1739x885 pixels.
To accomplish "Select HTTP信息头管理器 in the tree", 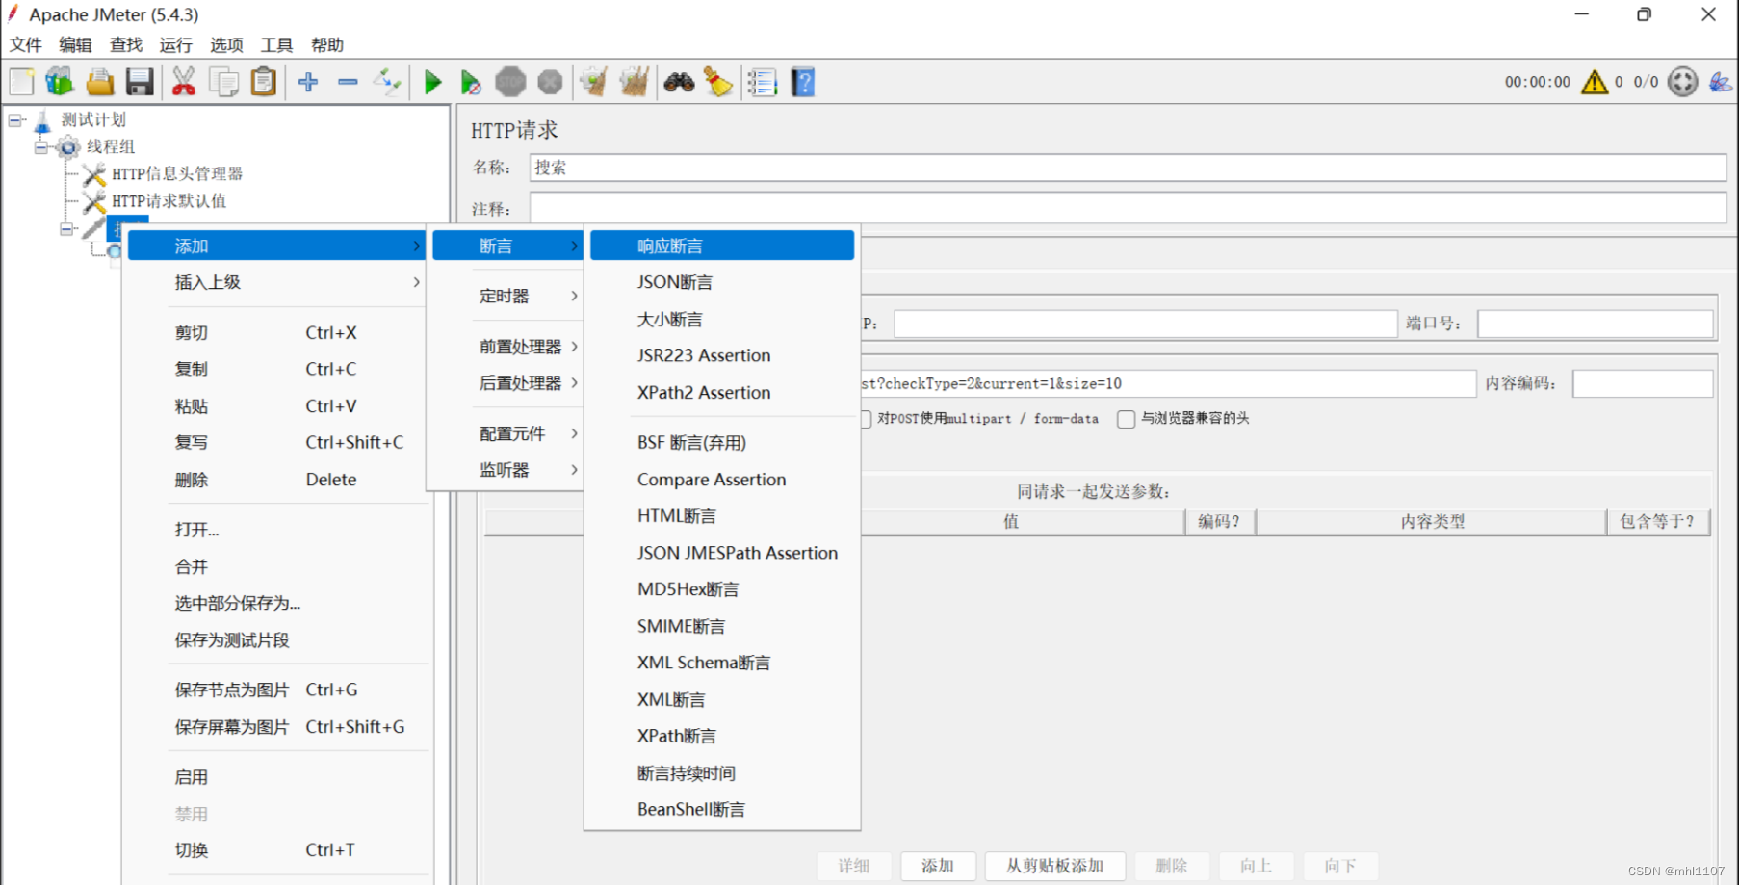I will (177, 174).
